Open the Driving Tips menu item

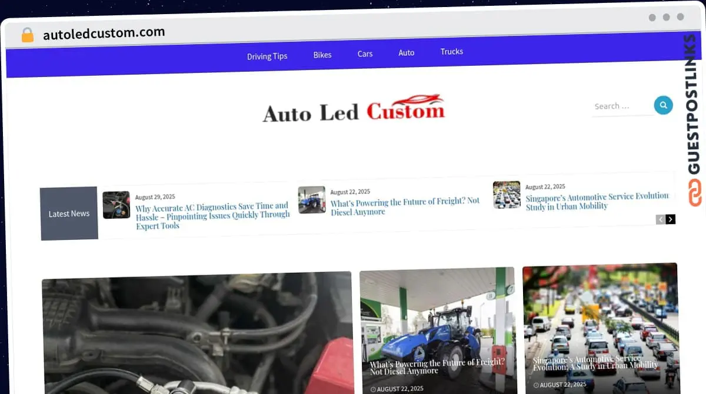click(267, 56)
